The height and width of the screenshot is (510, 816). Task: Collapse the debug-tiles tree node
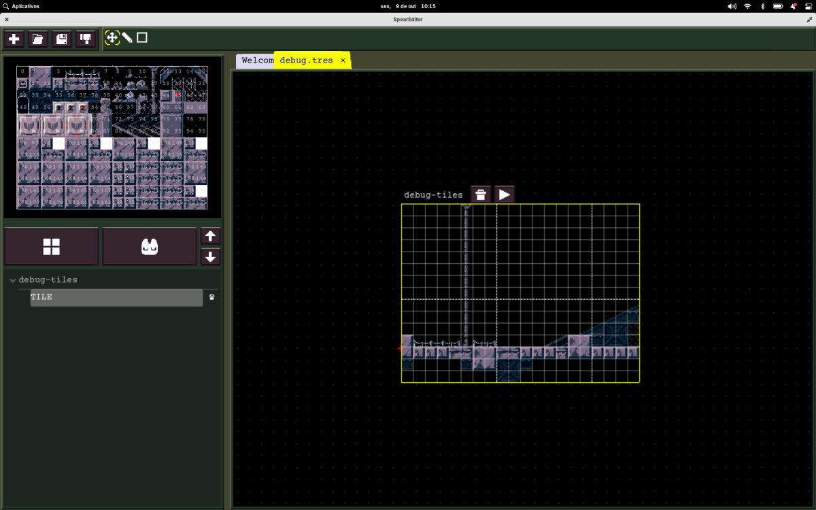[x=12, y=280]
